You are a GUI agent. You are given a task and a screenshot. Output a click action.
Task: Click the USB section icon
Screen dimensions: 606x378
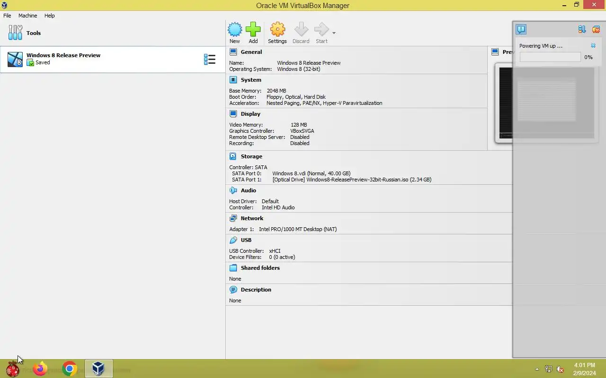[x=233, y=240]
